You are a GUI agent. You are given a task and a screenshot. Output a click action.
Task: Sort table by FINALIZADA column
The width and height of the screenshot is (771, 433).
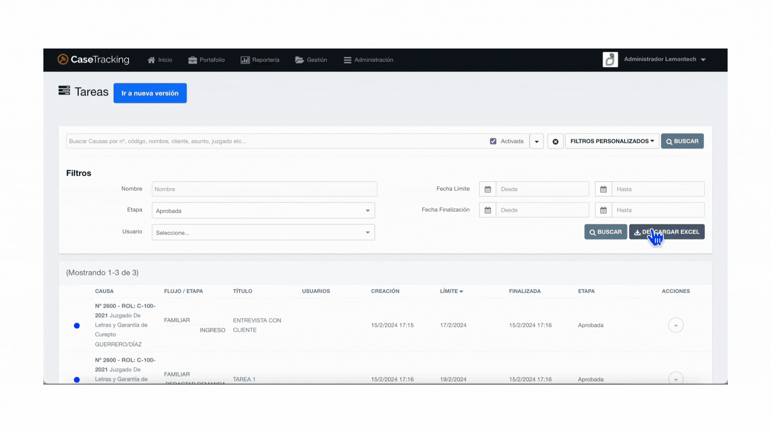525,291
